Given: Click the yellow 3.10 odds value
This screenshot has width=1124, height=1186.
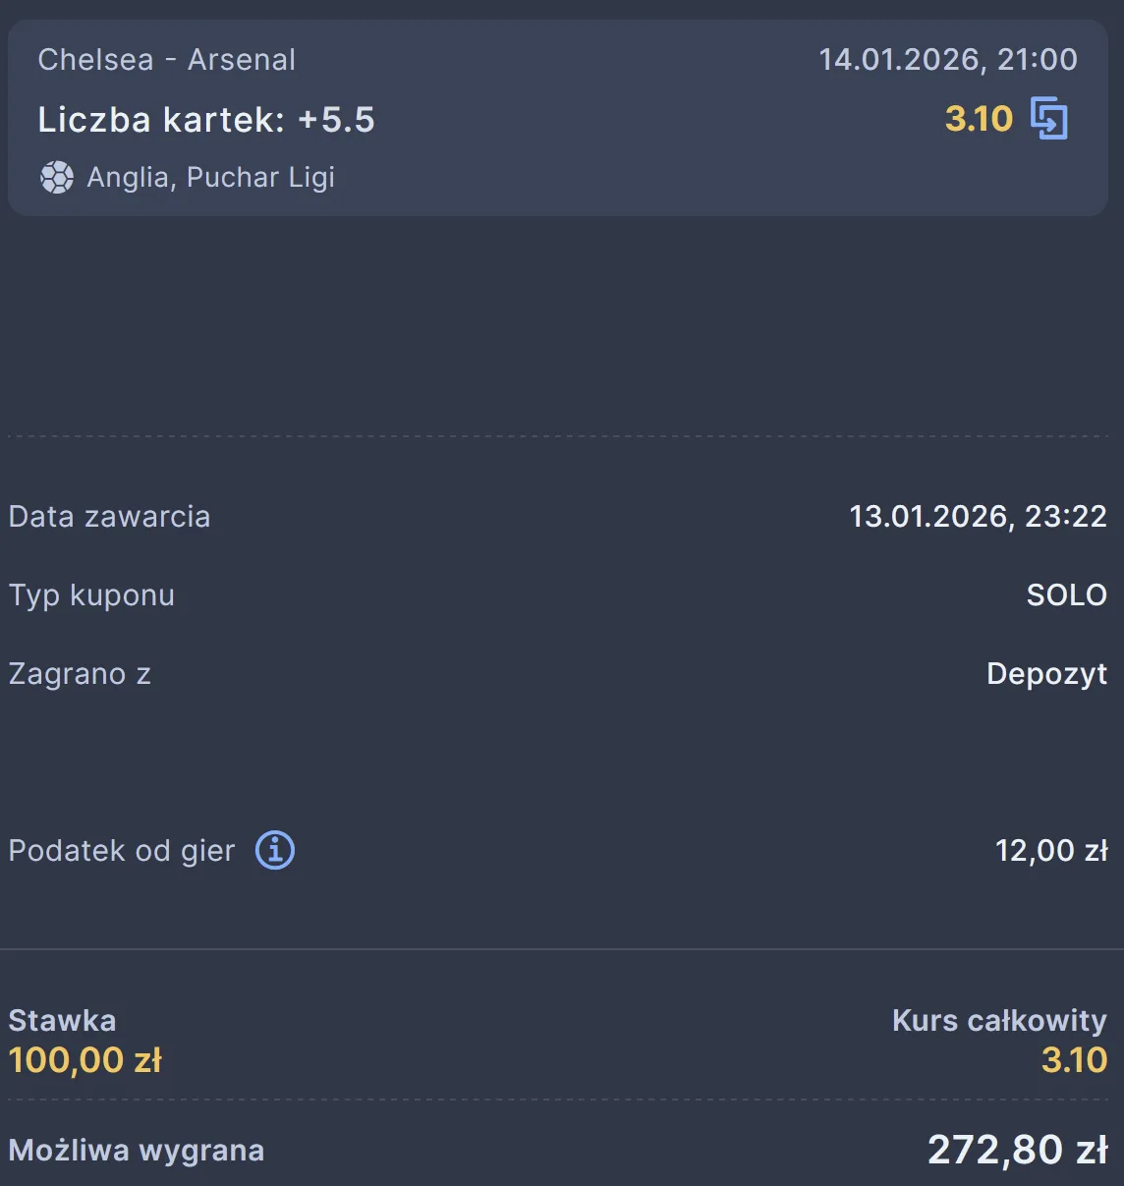Looking at the screenshot, I should point(978,118).
